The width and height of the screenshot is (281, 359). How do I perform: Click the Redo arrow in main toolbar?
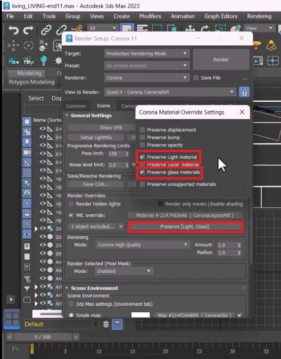29,30
